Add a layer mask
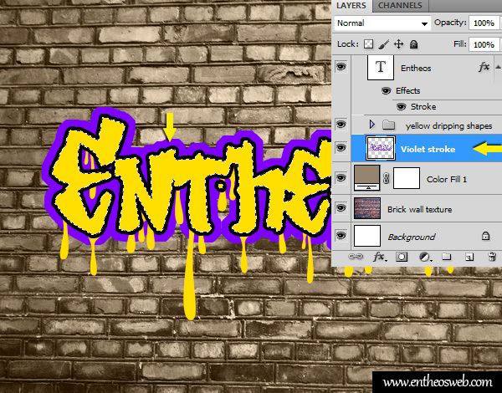The width and height of the screenshot is (502, 393). [402, 257]
